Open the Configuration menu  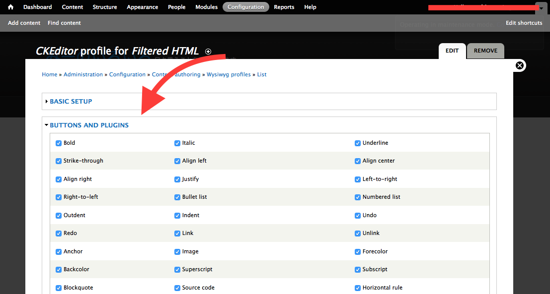pos(246,7)
